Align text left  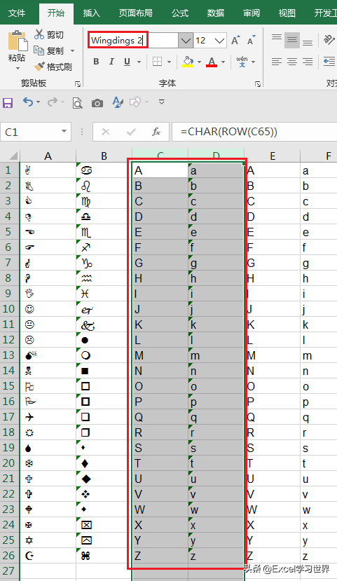(x=276, y=62)
